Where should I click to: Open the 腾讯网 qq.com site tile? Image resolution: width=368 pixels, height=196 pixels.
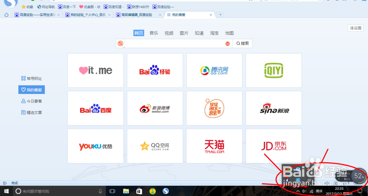pos(214,70)
